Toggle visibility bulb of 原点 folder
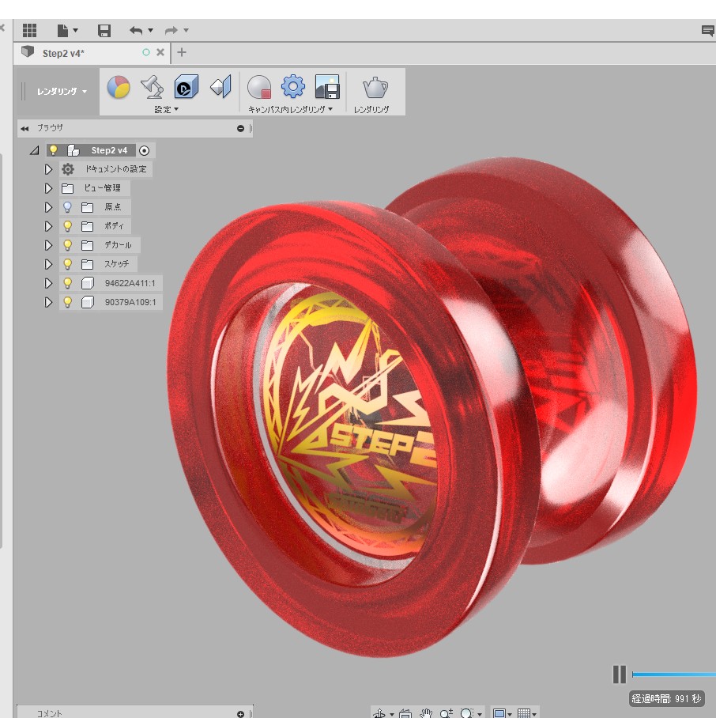The width and height of the screenshot is (716, 718). pyautogui.click(x=68, y=207)
